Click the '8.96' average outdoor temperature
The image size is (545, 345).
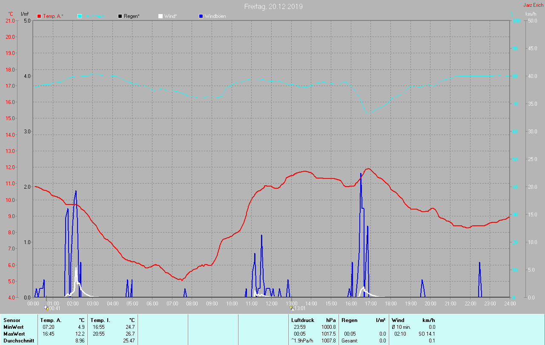pos(80,341)
